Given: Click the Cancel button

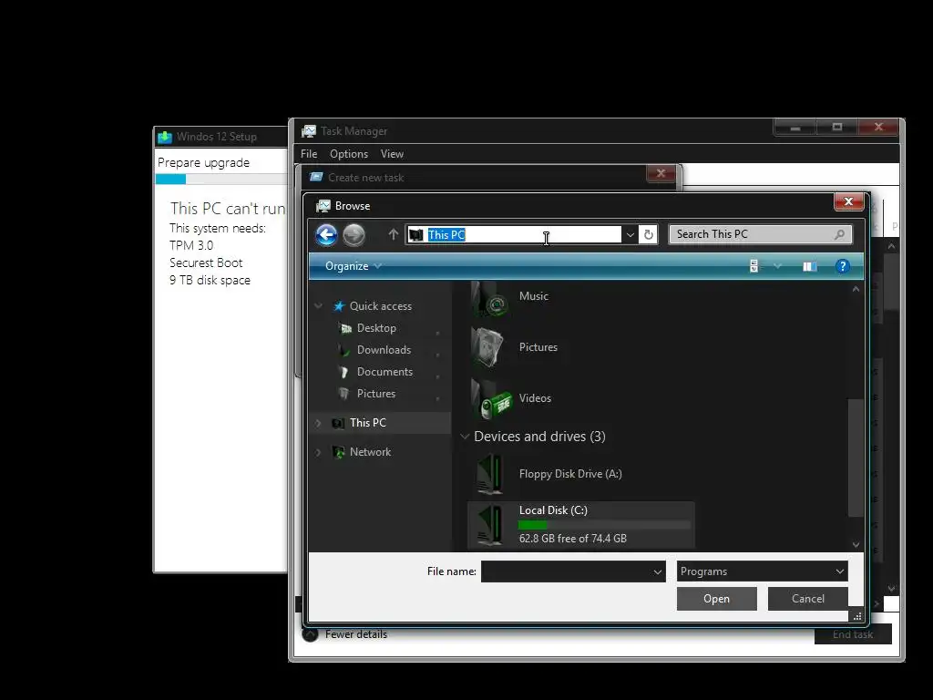Looking at the screenshot, I should click(807, 599).
